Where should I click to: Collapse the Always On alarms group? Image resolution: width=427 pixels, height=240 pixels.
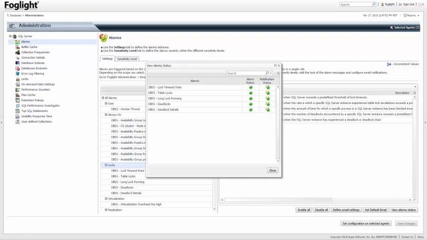pos(106,115)
